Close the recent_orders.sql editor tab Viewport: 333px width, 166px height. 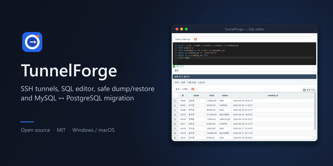pyautogui.click(x=195, y=39)
